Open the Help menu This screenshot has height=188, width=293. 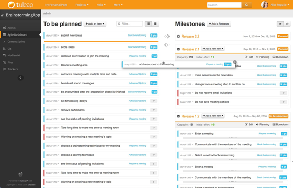click(x=101, y=5)
